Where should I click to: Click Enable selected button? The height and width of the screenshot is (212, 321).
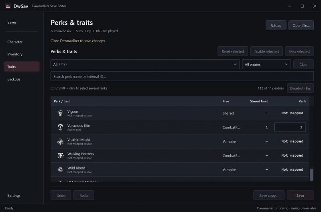[x=266, y=51]
